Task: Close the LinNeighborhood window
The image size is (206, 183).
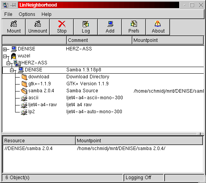Action: (201, 5)
